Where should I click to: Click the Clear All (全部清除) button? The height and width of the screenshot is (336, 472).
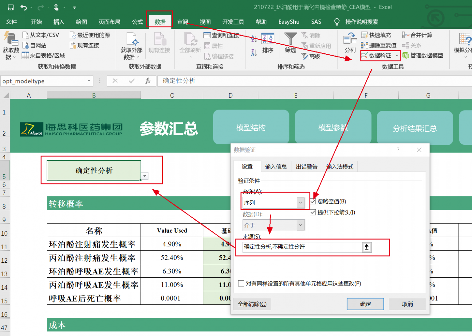[x=252, y=304]
